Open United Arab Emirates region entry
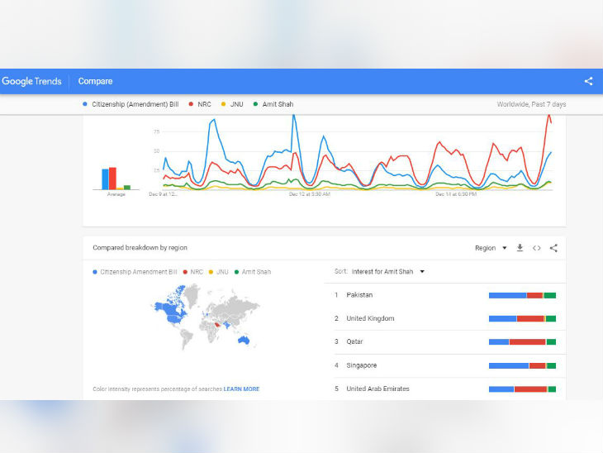603x453 pixels. 377,389
